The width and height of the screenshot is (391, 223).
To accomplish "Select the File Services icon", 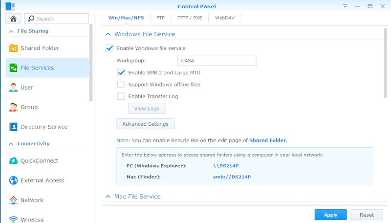I will [13, 67].
